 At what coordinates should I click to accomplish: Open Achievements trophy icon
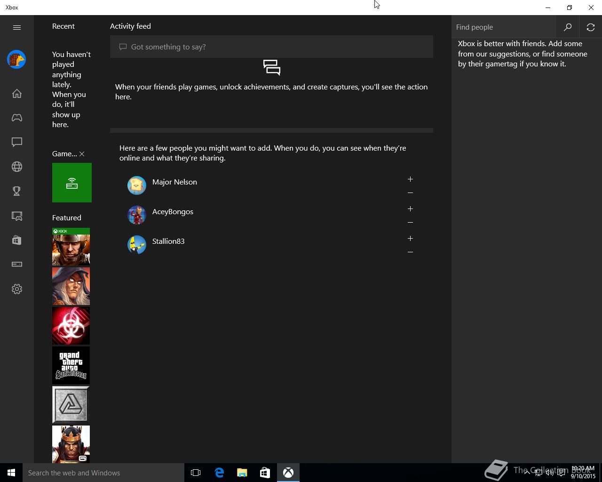pyautogui.click(x=17, y=191)
